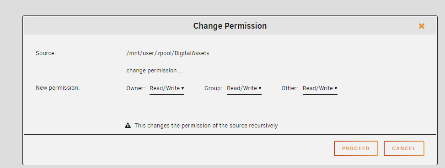The width and height of the screenshot is (445, 168).
Task: Click the "change permission ..." status text
Action: (155, 71)
